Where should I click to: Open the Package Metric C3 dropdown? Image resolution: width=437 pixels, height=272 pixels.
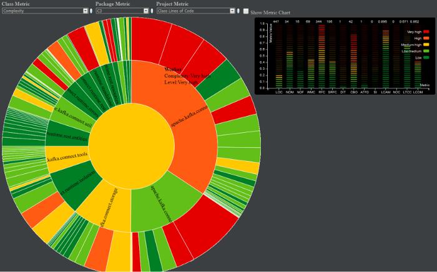pyautogui.click(x=122, y=11)
